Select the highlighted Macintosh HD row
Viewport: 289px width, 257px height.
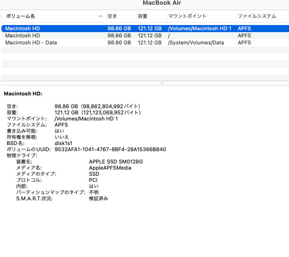(23, 28)
